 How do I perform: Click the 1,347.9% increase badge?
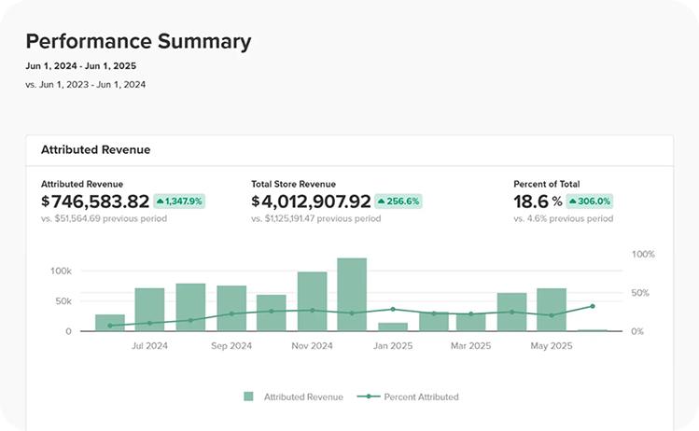[179, 202]
